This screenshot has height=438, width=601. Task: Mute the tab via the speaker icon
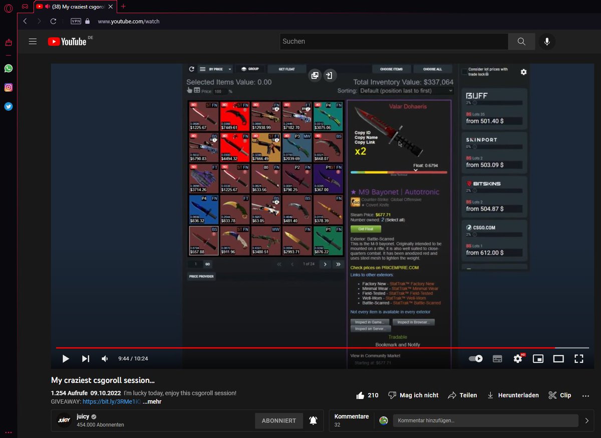point(48,7)
